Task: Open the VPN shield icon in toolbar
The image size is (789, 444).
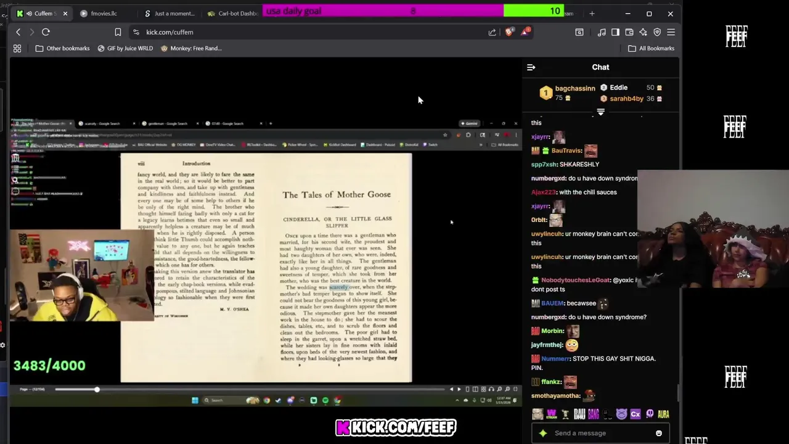Action: [x=657, y=32]
